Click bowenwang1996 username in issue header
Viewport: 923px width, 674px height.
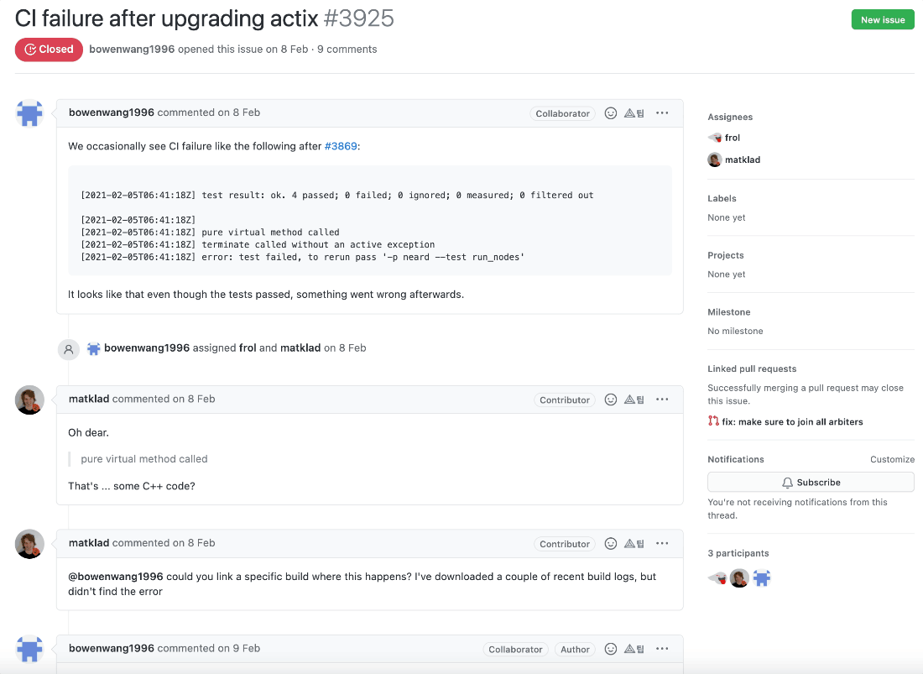[132, 49]
